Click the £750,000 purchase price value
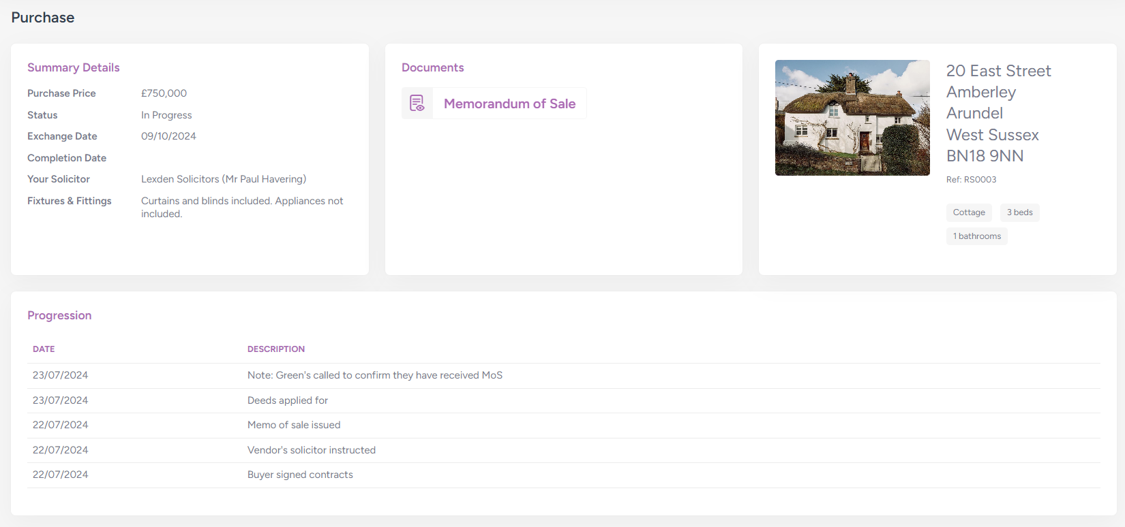 tap(164, 93)
